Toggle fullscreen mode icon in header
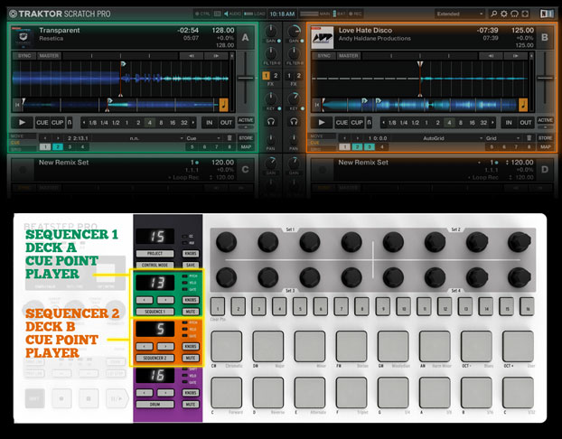The image size is (562, 439). (x=525, y=14)
